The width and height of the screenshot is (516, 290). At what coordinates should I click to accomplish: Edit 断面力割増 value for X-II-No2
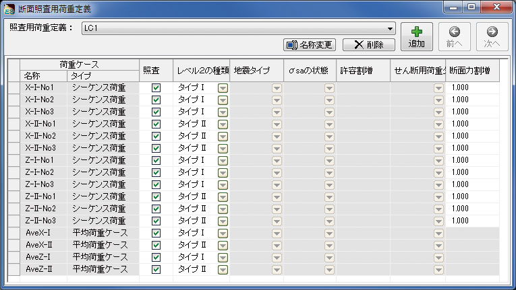(473, 136)
